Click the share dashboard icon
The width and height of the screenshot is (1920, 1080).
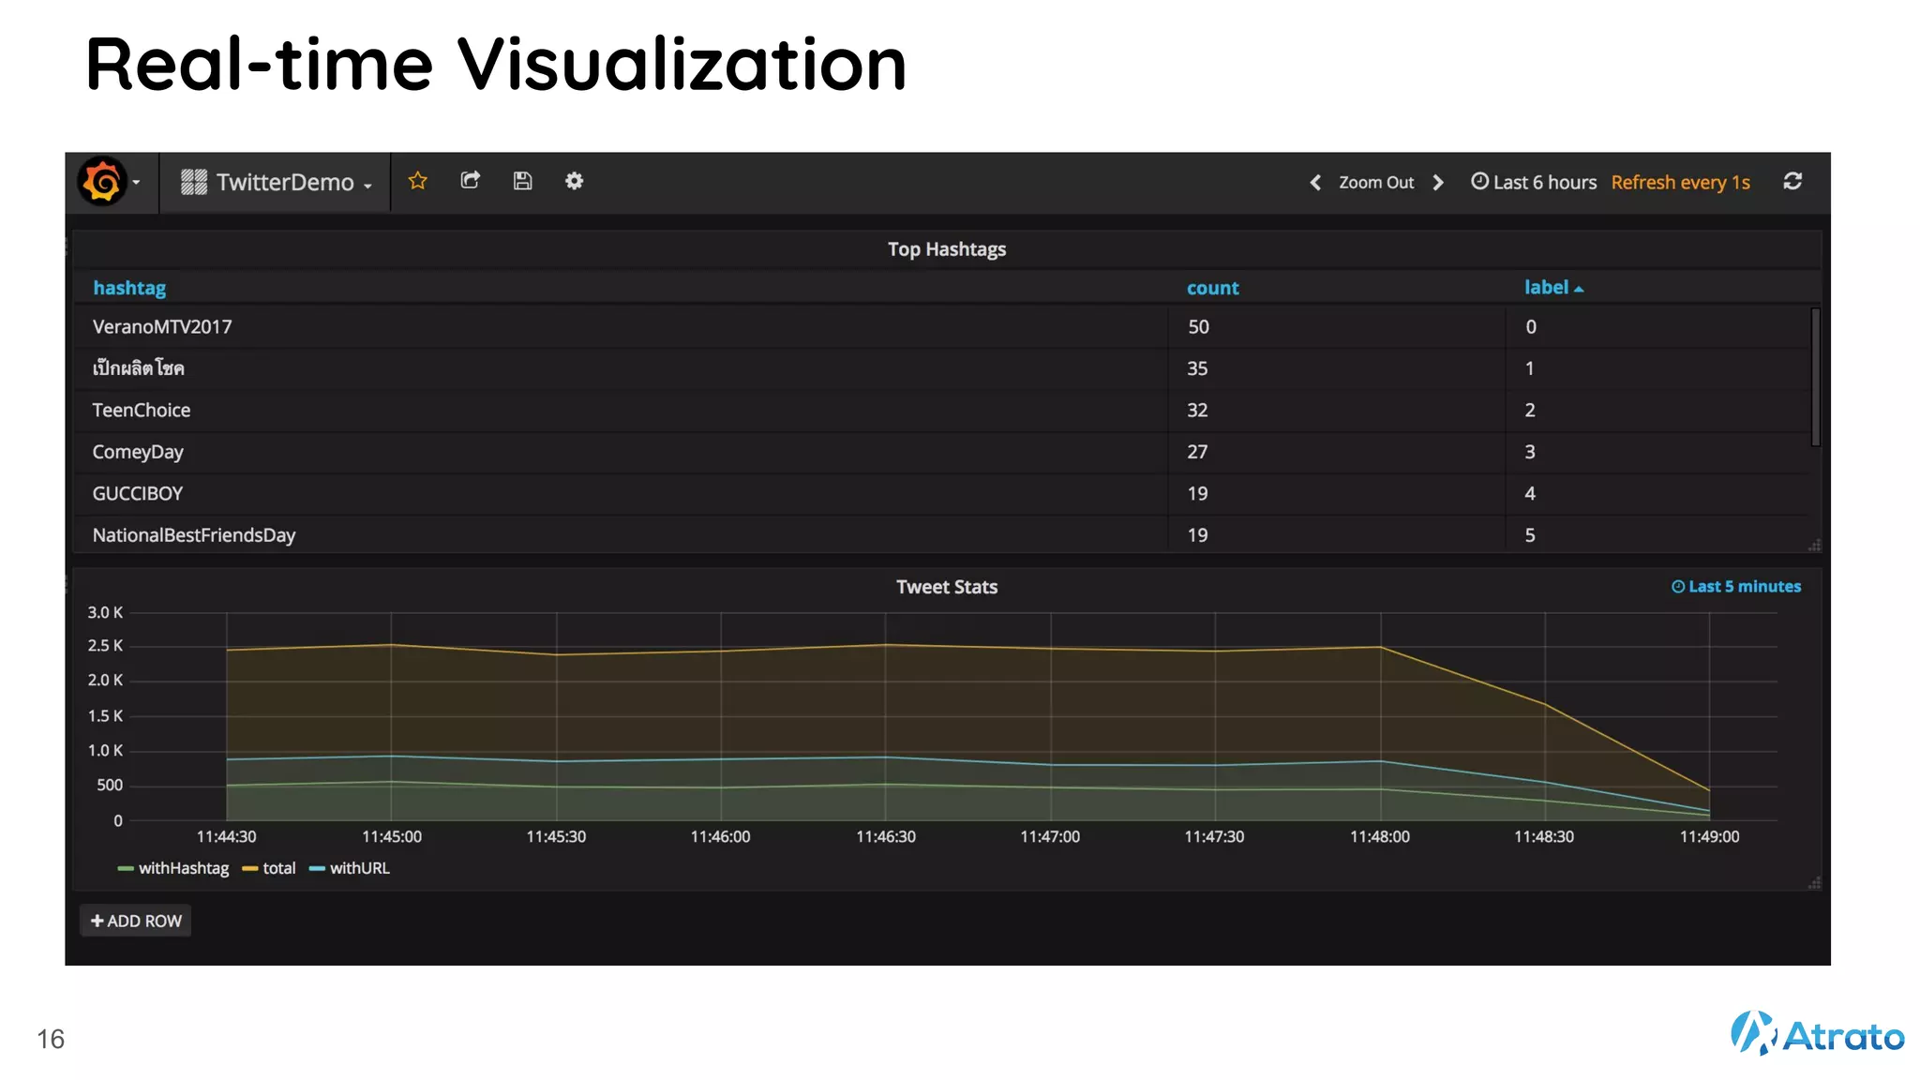(x=471, y=181)
